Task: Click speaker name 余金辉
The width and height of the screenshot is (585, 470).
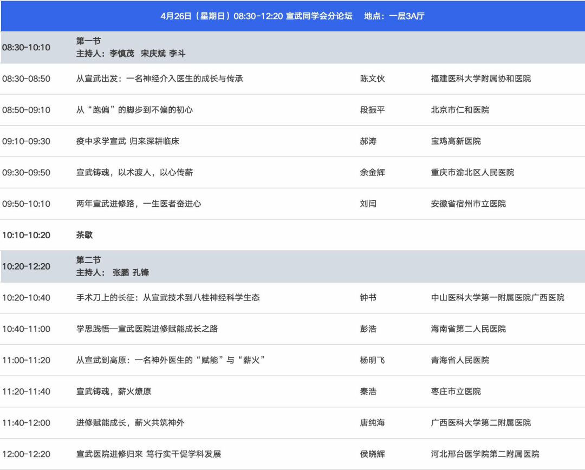Action: 372,173
